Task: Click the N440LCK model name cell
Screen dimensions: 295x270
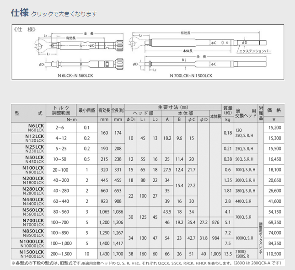Action: coord(28,202)
